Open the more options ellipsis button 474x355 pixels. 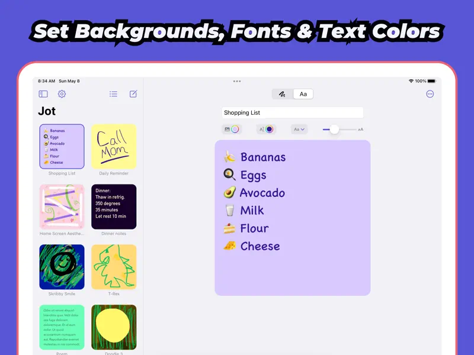tap(430, 94)
